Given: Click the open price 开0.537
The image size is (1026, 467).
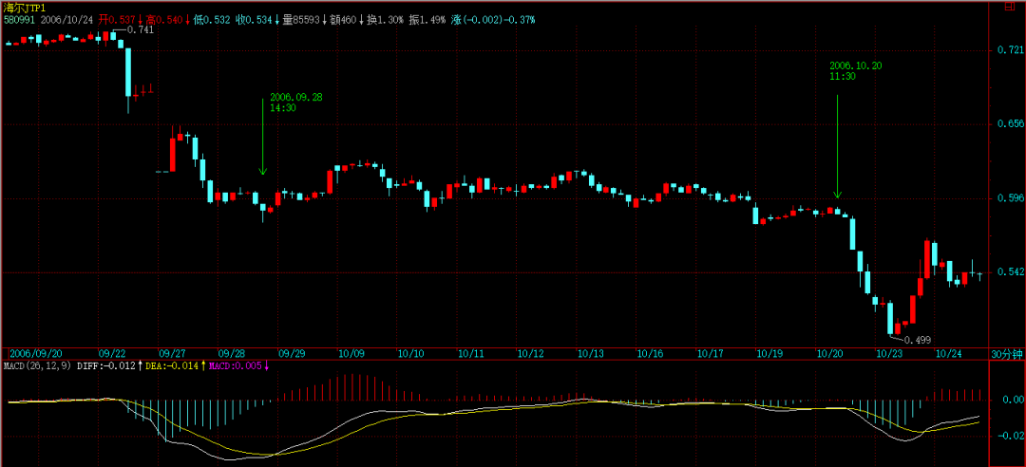Looking at the screenshot, I should (x=119, y=20).
